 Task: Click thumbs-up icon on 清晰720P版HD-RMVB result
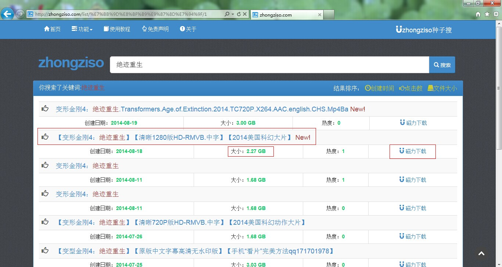(x=45, y=222)
